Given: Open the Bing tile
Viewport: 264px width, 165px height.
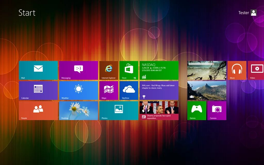Looking at the screenshot, I should 207,70.
